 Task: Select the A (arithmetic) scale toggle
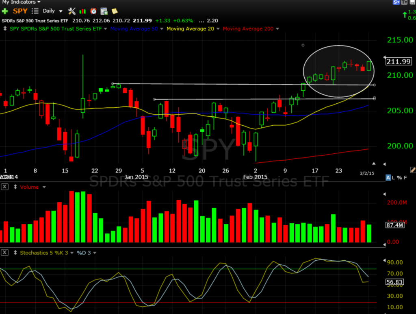coord(388,178)
